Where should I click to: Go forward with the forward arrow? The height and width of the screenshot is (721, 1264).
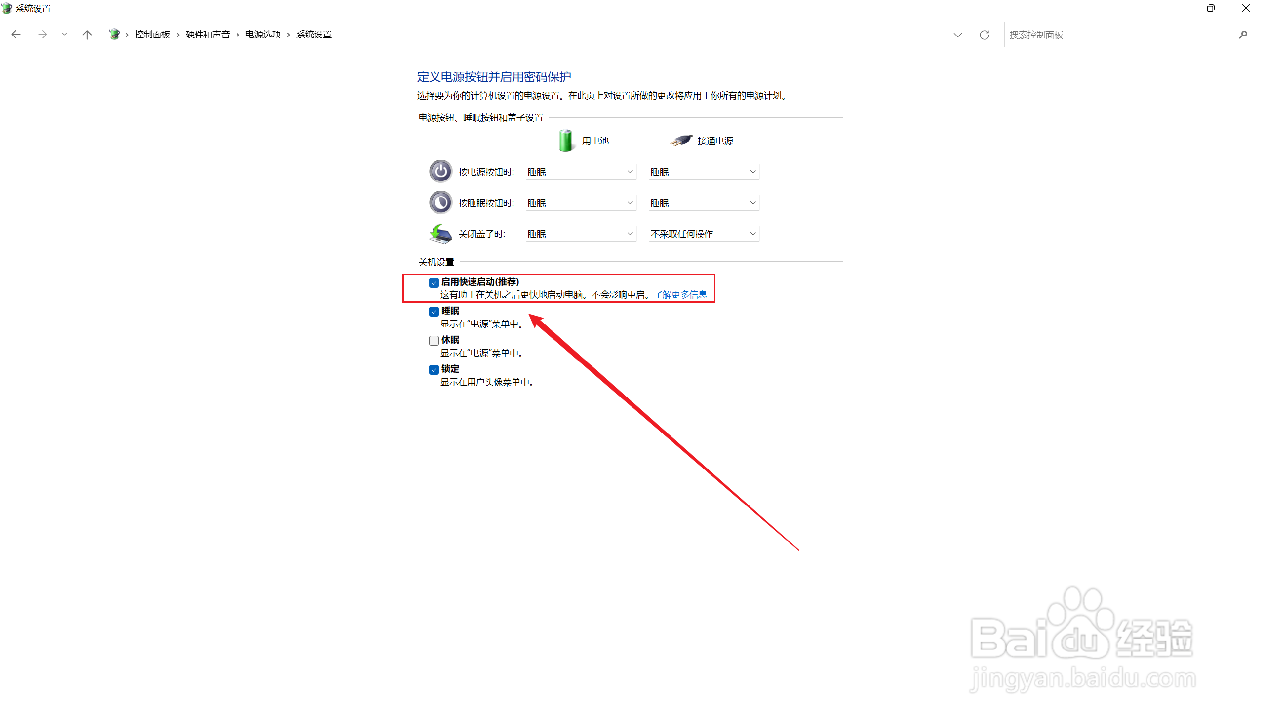(x=42, y=34)
